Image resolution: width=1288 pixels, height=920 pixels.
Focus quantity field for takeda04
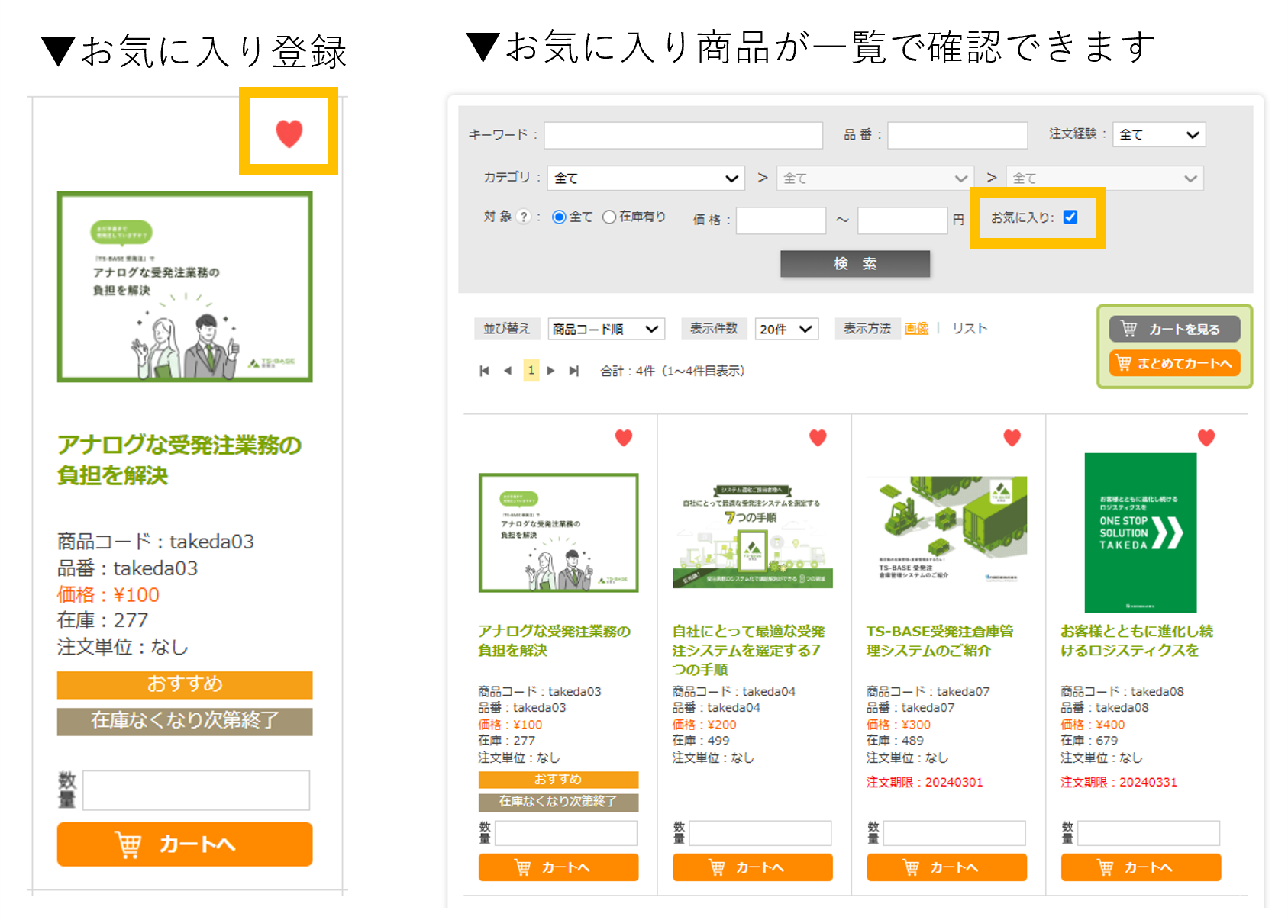760,833
